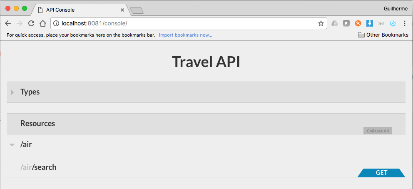Image resolution: width=413 pixels, height=189 pixels.
Task: Collapse the /air resource
Action: coord(12,145)
